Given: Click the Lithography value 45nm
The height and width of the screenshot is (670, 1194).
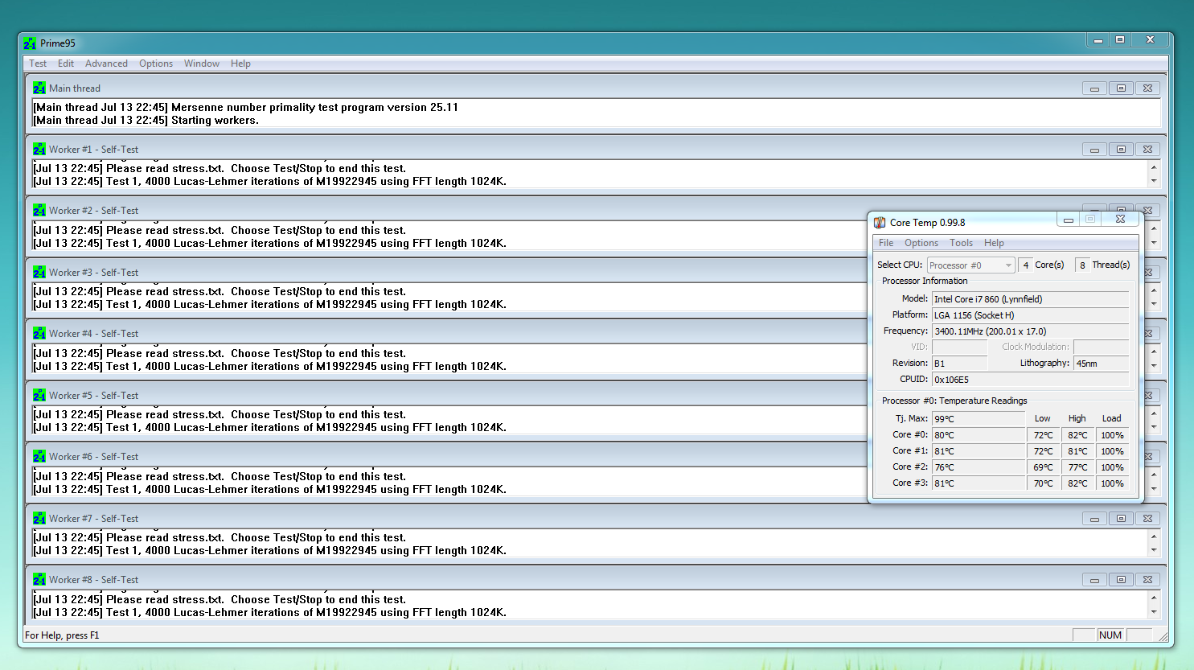Looking at the screenshot, I should coord(1102,364).
